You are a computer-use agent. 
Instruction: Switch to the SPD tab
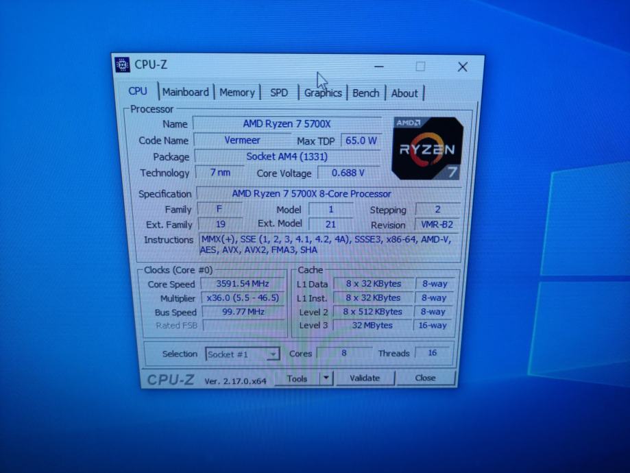[279, 93]
